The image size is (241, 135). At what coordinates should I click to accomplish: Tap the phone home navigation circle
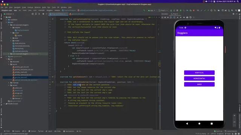click(x=199, y=123)
